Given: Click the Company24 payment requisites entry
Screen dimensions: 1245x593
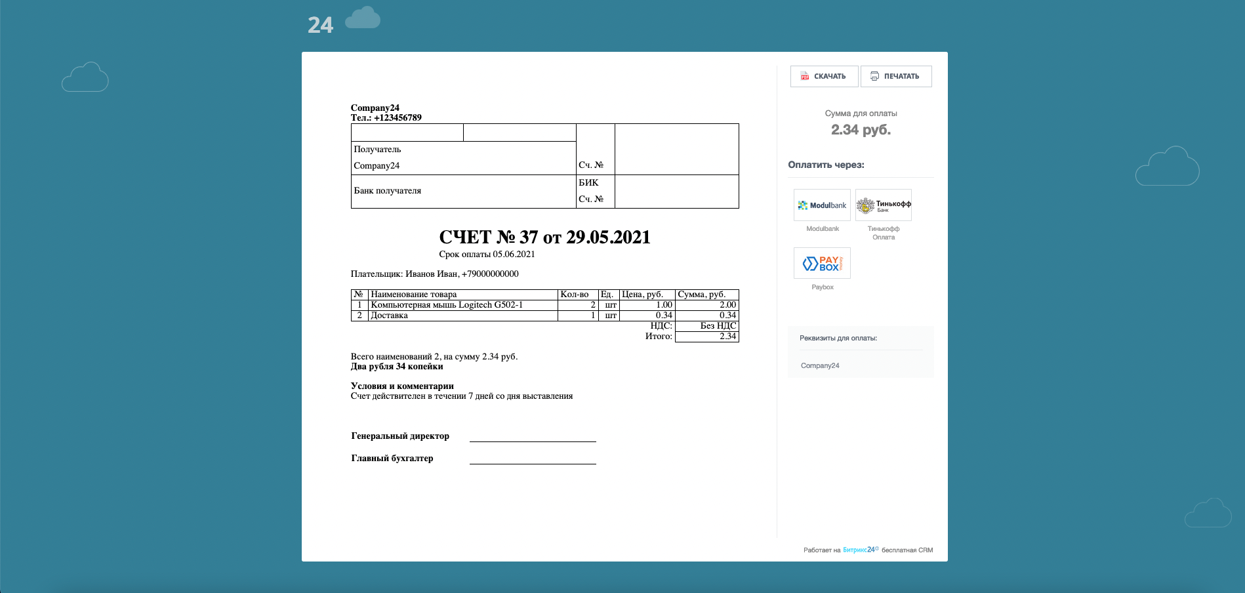Looking at the screenshot, I should (820, 366).
